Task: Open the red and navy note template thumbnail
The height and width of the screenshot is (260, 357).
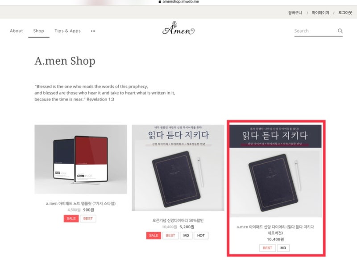Action: (x=81, y=159)
